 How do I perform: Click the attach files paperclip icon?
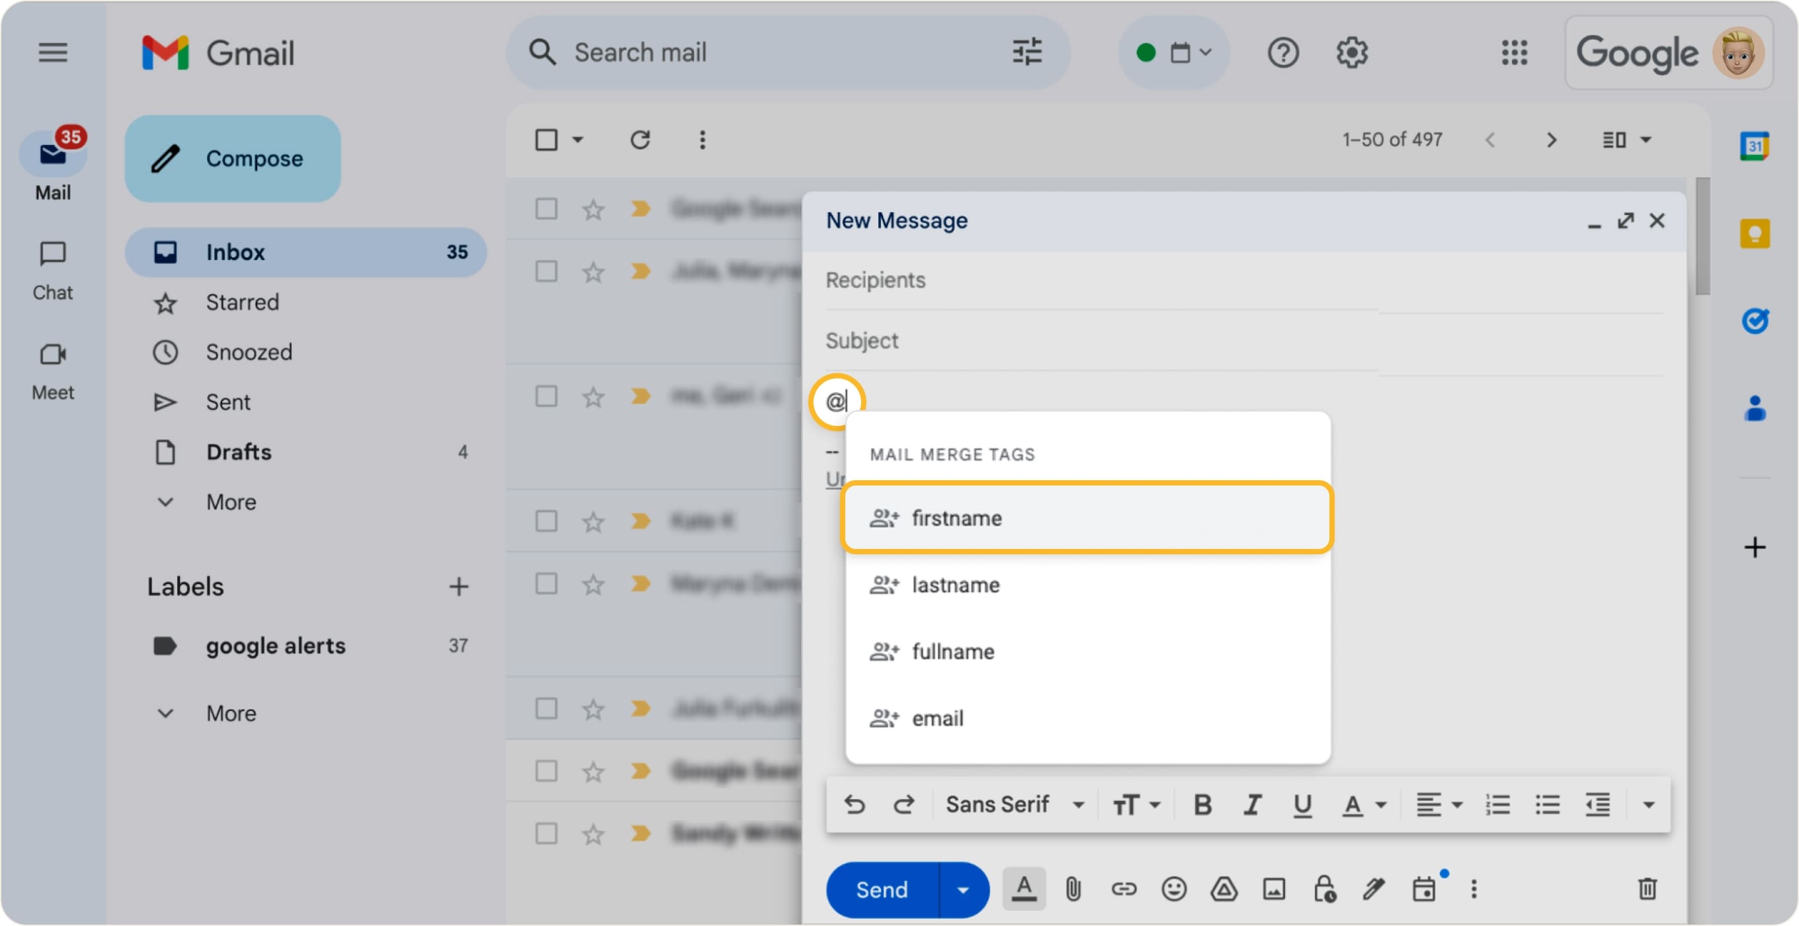tap(1073, 889)
